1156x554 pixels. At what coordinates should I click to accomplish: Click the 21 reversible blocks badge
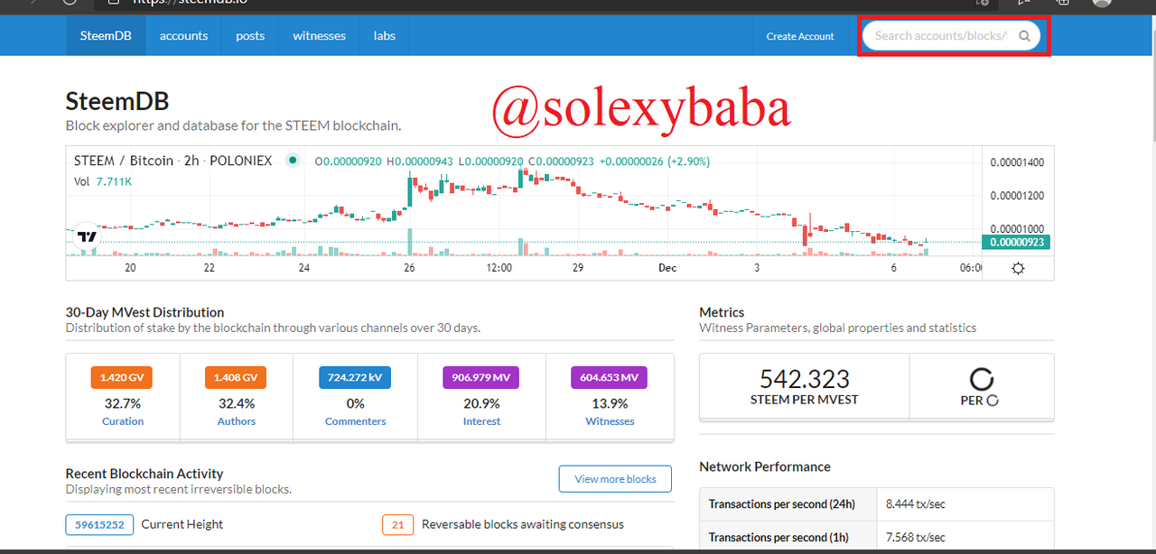click(397, 524)
